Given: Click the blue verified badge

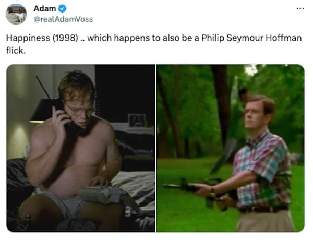Looking at the screenshot, I should coord(62,8).
